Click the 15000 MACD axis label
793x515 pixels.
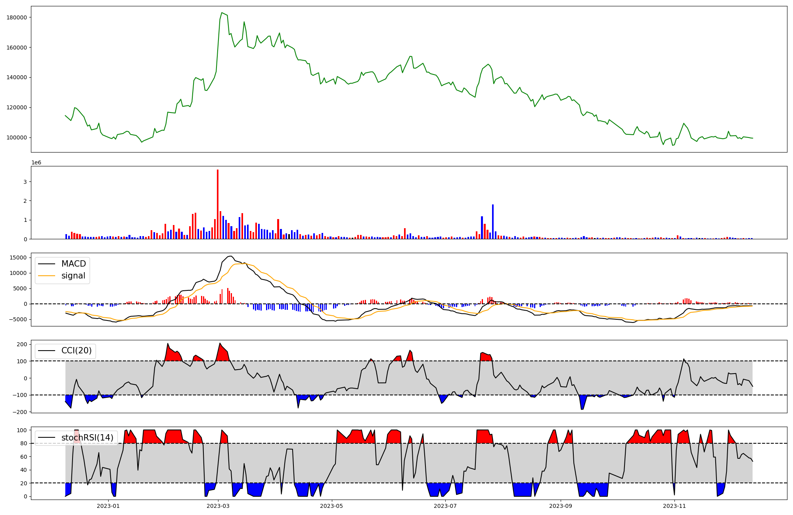tap(19, 258)
